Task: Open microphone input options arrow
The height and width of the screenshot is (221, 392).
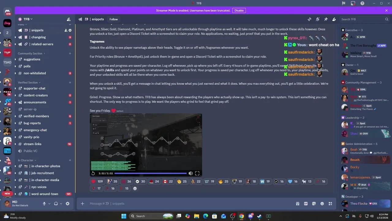Action: (x=49, y=204)
